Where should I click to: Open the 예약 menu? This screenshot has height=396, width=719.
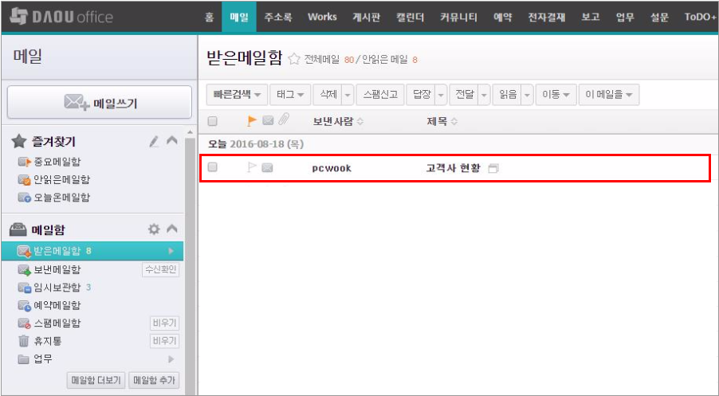(502, 18)
